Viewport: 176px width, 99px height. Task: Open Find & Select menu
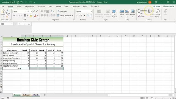tap(158, 13)
